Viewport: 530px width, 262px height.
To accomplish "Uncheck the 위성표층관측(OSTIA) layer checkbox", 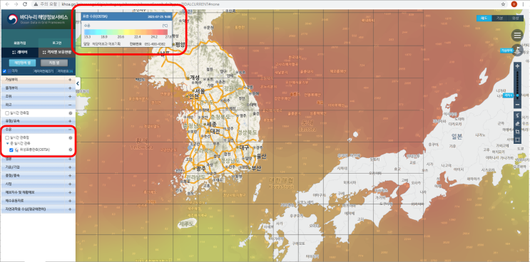I will pos(11,150).
